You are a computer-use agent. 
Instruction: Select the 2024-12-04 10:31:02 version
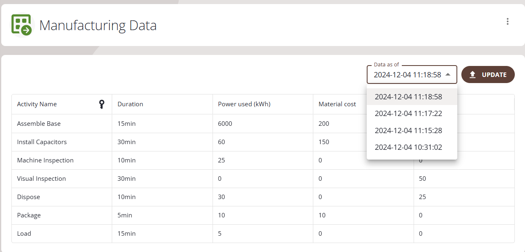point(408,147)
